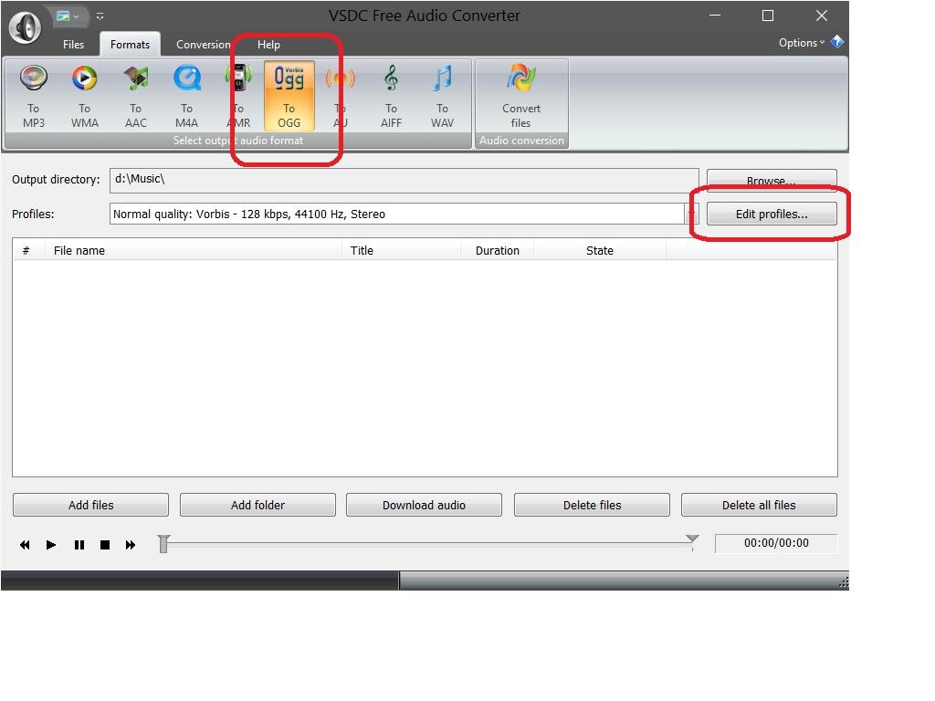Grab the window resize grip in status bar
The image size is (935, 701).
pyautogui.click(x=843, y=583)
